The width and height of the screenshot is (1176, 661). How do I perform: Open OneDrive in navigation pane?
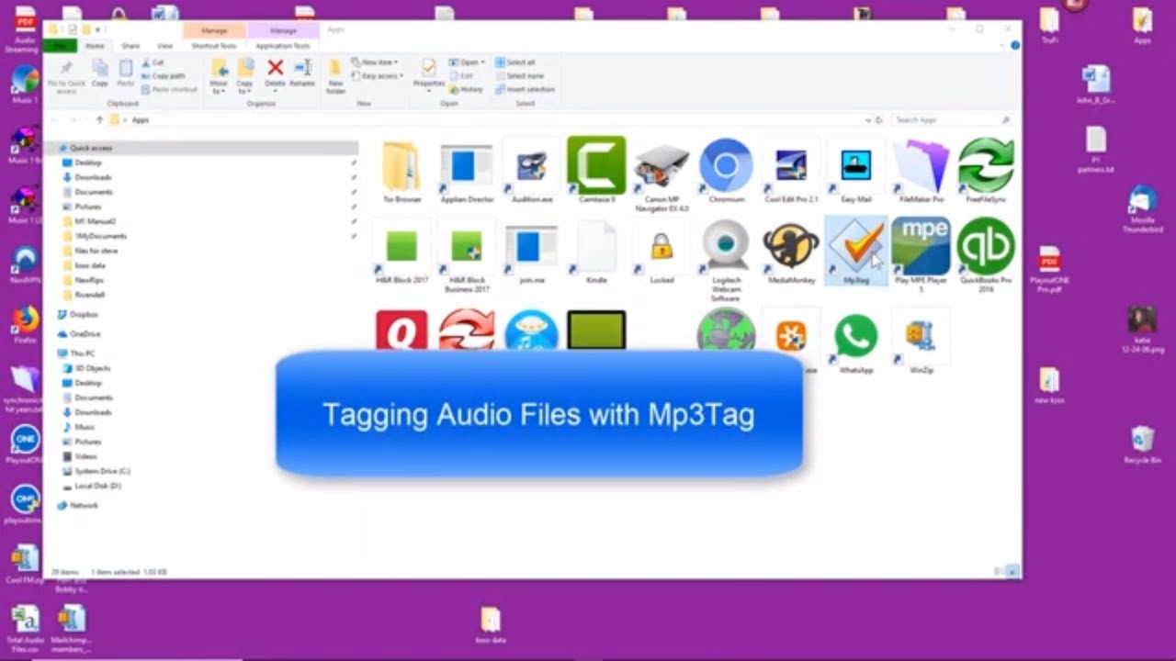(x=79, y=334)
